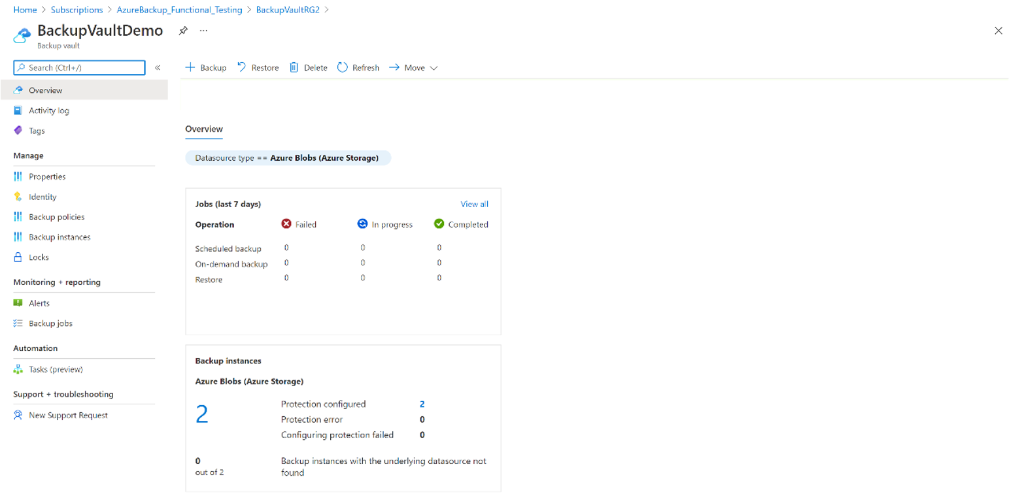Open View all jobs link
The height and width of the screenshot is (494, 1020).
474,203
